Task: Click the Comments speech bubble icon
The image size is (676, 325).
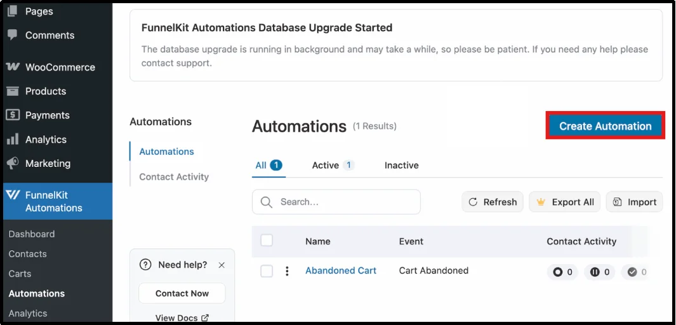Action: [x=13, y=35]
